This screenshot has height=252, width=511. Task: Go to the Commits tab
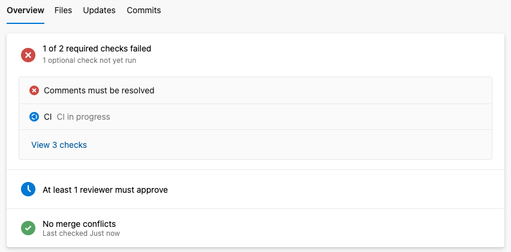coord(144,10)
